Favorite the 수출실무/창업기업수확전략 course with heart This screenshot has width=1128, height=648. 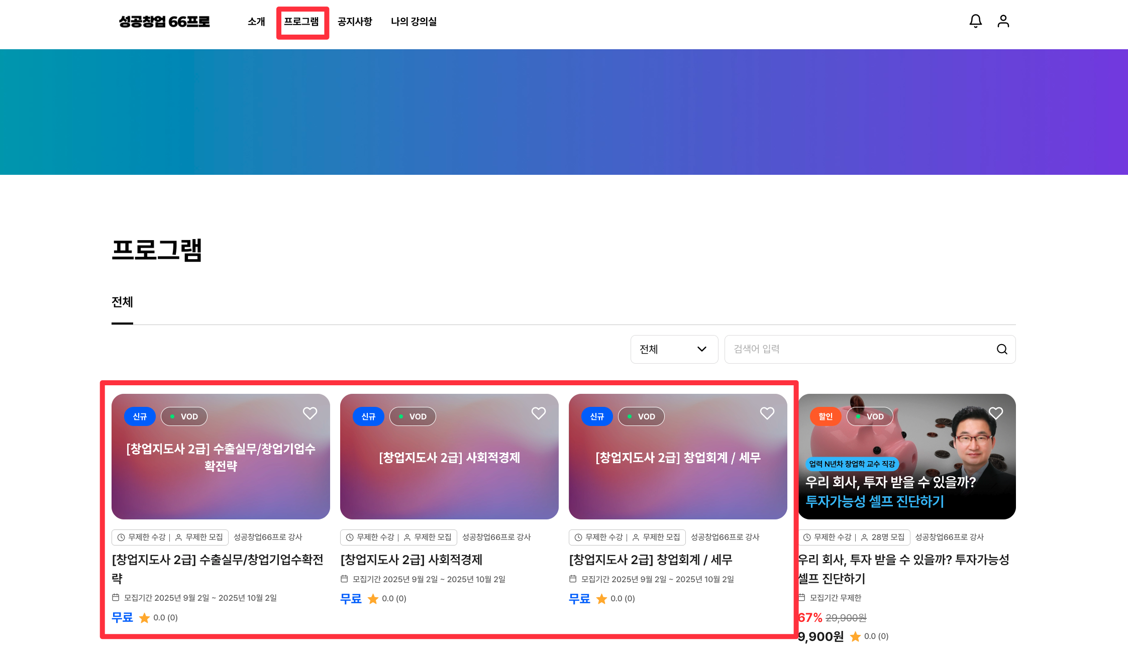tap(310, 413)
